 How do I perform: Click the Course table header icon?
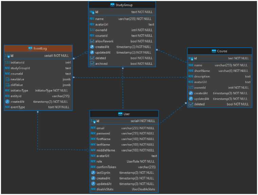(214, 51)
